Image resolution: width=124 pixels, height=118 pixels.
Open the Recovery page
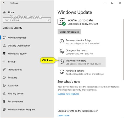point(13,78)
